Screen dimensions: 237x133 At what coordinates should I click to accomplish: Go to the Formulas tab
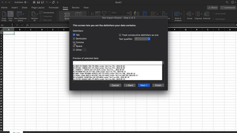54,7
